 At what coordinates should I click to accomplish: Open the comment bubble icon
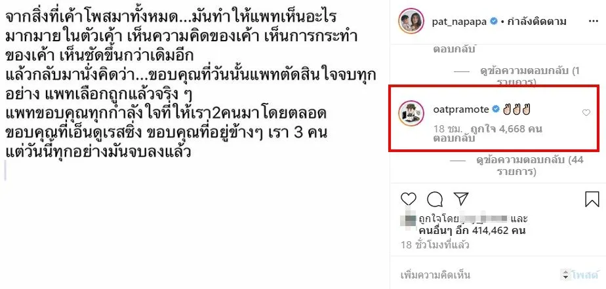pos(434,199)
